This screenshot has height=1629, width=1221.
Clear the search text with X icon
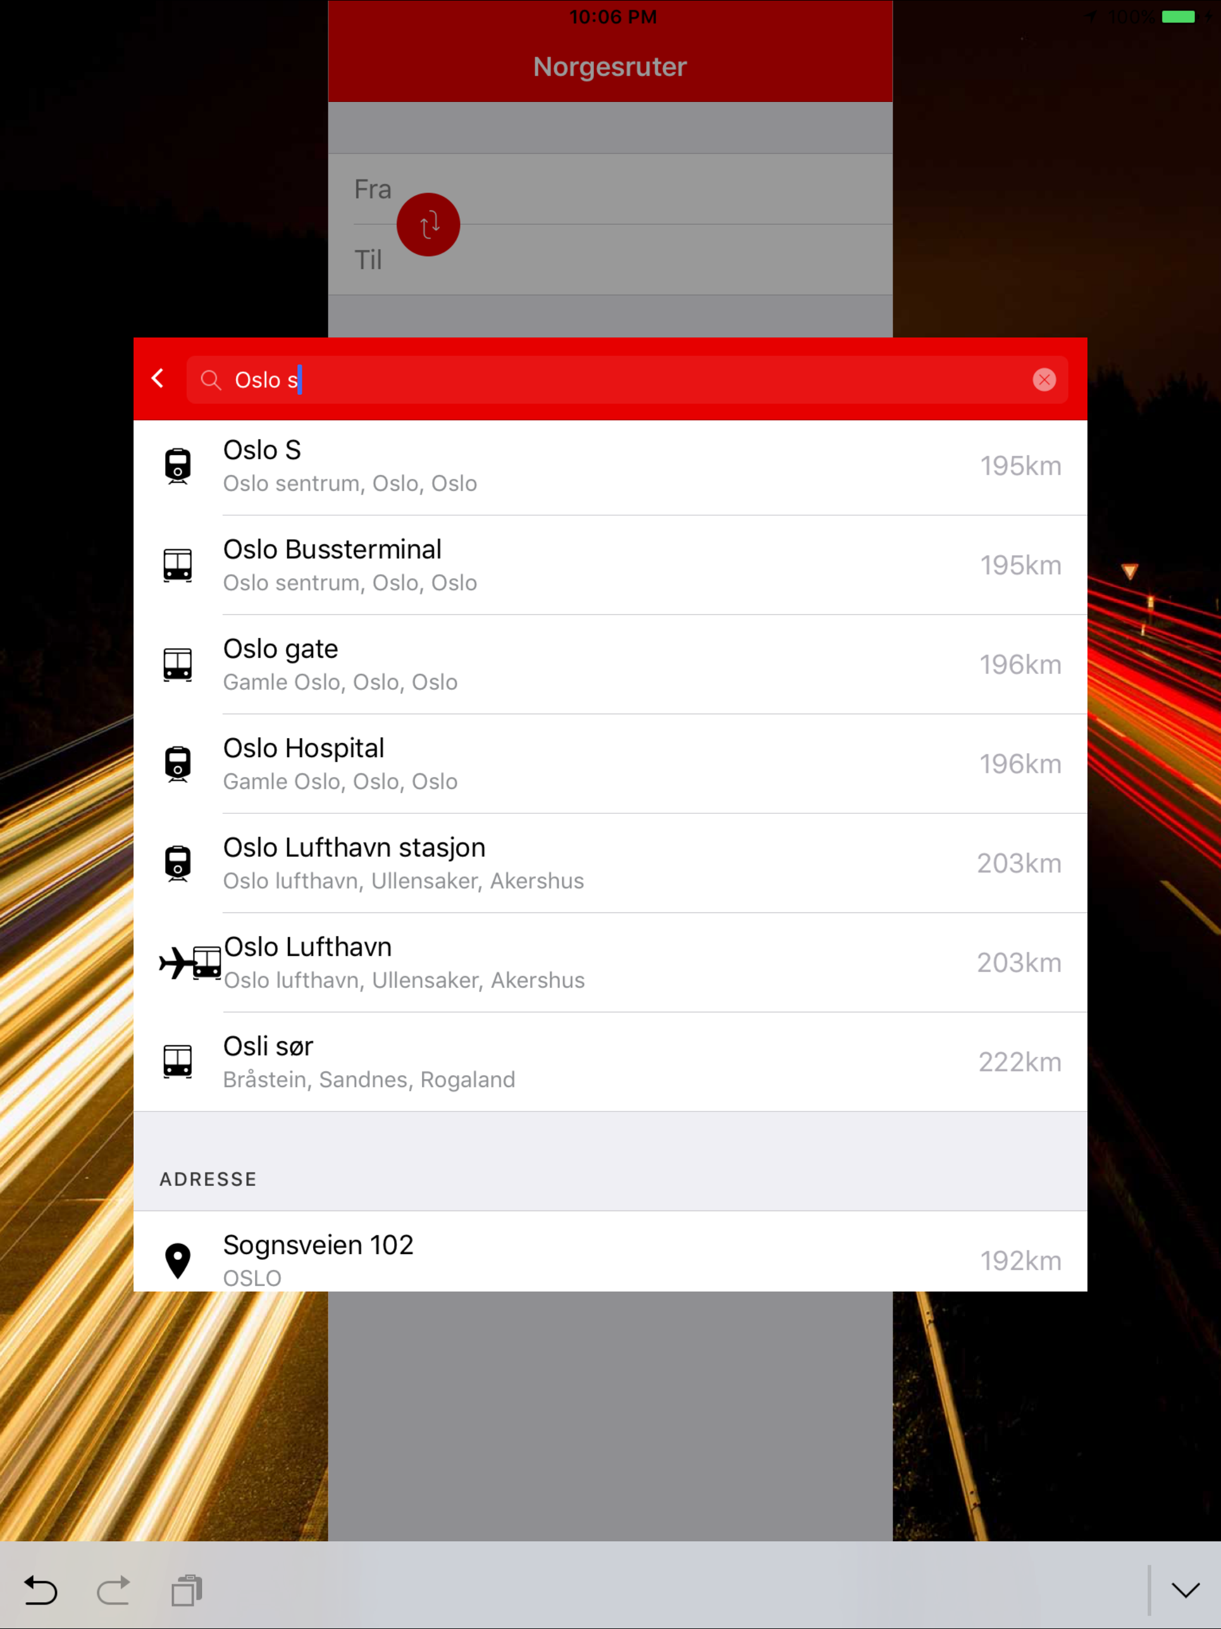(1043, 379)
